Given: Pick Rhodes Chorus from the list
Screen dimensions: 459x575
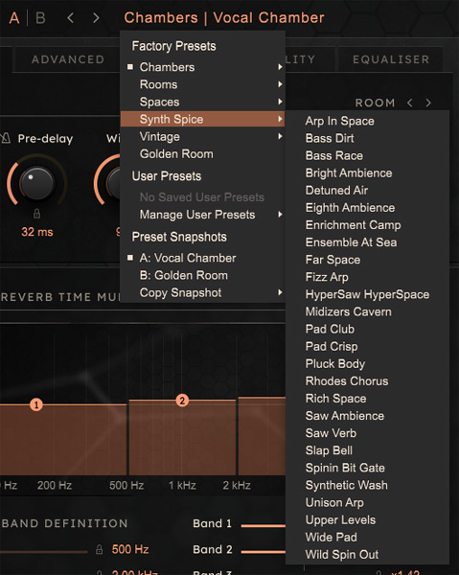Looking at the screenshot, I should pyautogui.click(x=367, y=381).
